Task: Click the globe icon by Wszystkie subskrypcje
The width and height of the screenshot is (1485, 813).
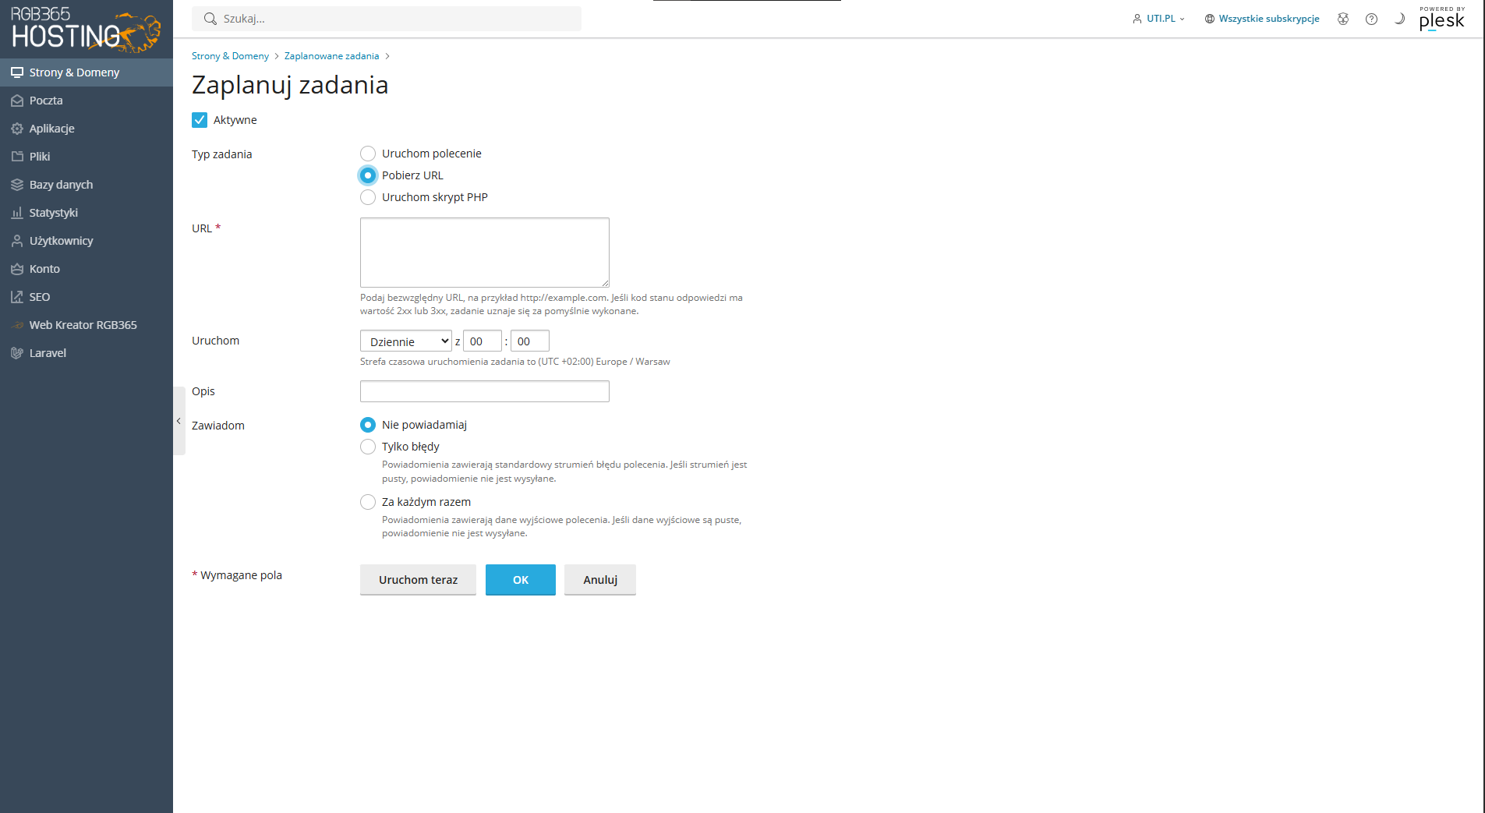Action: (1210, 19)
